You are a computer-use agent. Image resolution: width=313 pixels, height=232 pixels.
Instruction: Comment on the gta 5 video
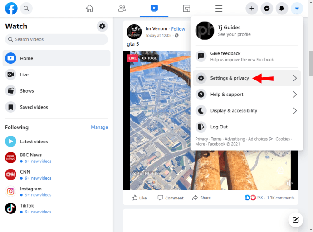(x=171, y=198)
